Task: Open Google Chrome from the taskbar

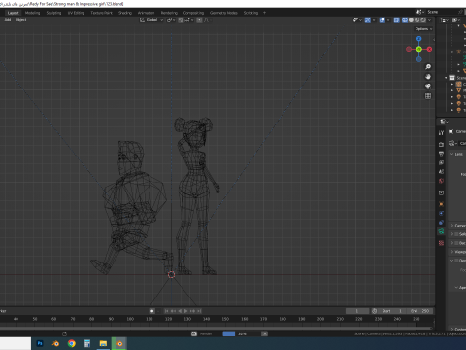Action: tap(72, 343)
